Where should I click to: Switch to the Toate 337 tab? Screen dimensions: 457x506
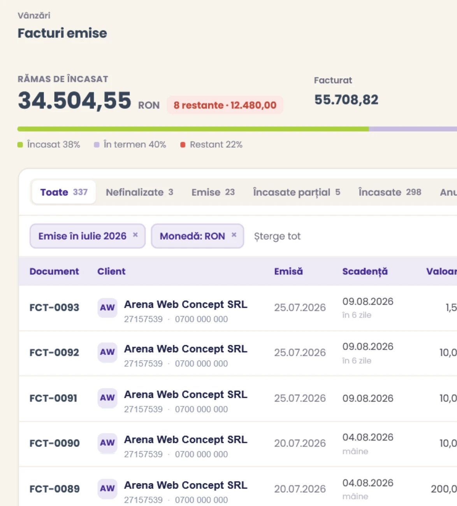click(64, 192)
